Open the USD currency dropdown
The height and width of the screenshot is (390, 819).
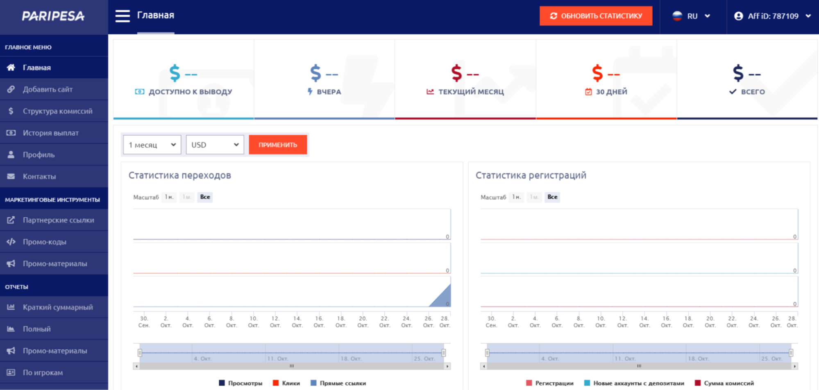(215, 145)
